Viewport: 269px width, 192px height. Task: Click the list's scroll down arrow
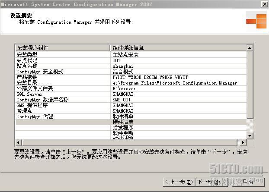click(250, 136)
